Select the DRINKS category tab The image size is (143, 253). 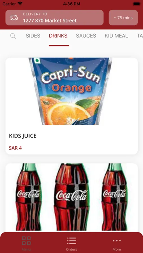pos(58,36)
